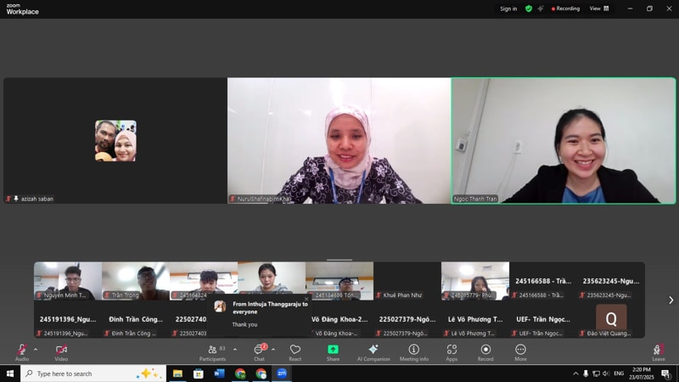The height and width of the screenshot is (382, 679).
Task: Show Meeting Info details
Action: pos(414,350)
